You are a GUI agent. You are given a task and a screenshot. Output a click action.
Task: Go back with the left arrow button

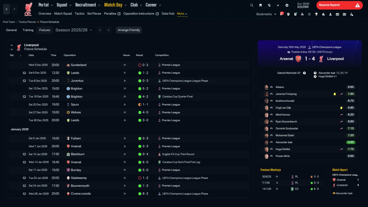(x=7, y=9)
